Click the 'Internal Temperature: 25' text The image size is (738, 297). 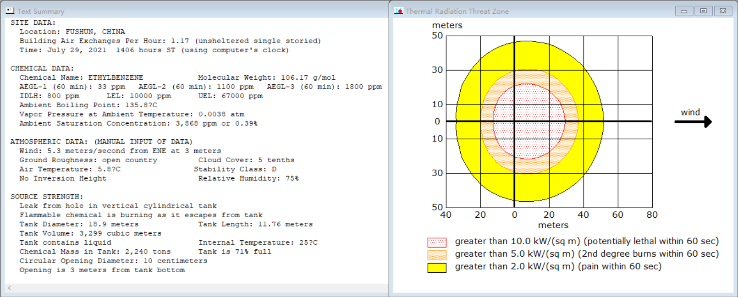(x=258, y=242)
